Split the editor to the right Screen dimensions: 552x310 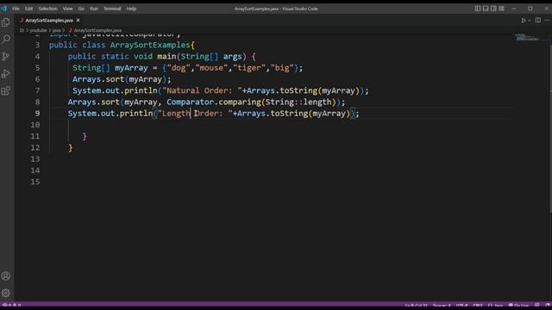(x=538, y=21)
